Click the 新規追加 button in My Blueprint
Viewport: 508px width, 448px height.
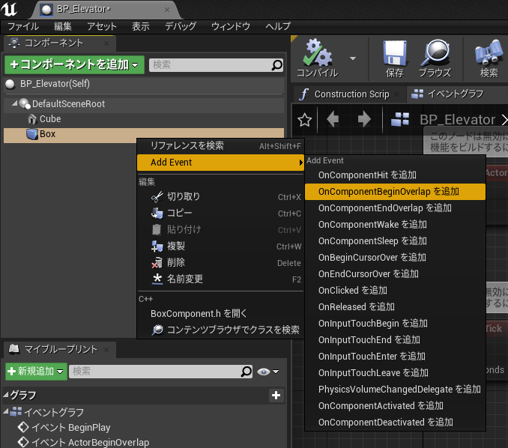coord(36,372)
